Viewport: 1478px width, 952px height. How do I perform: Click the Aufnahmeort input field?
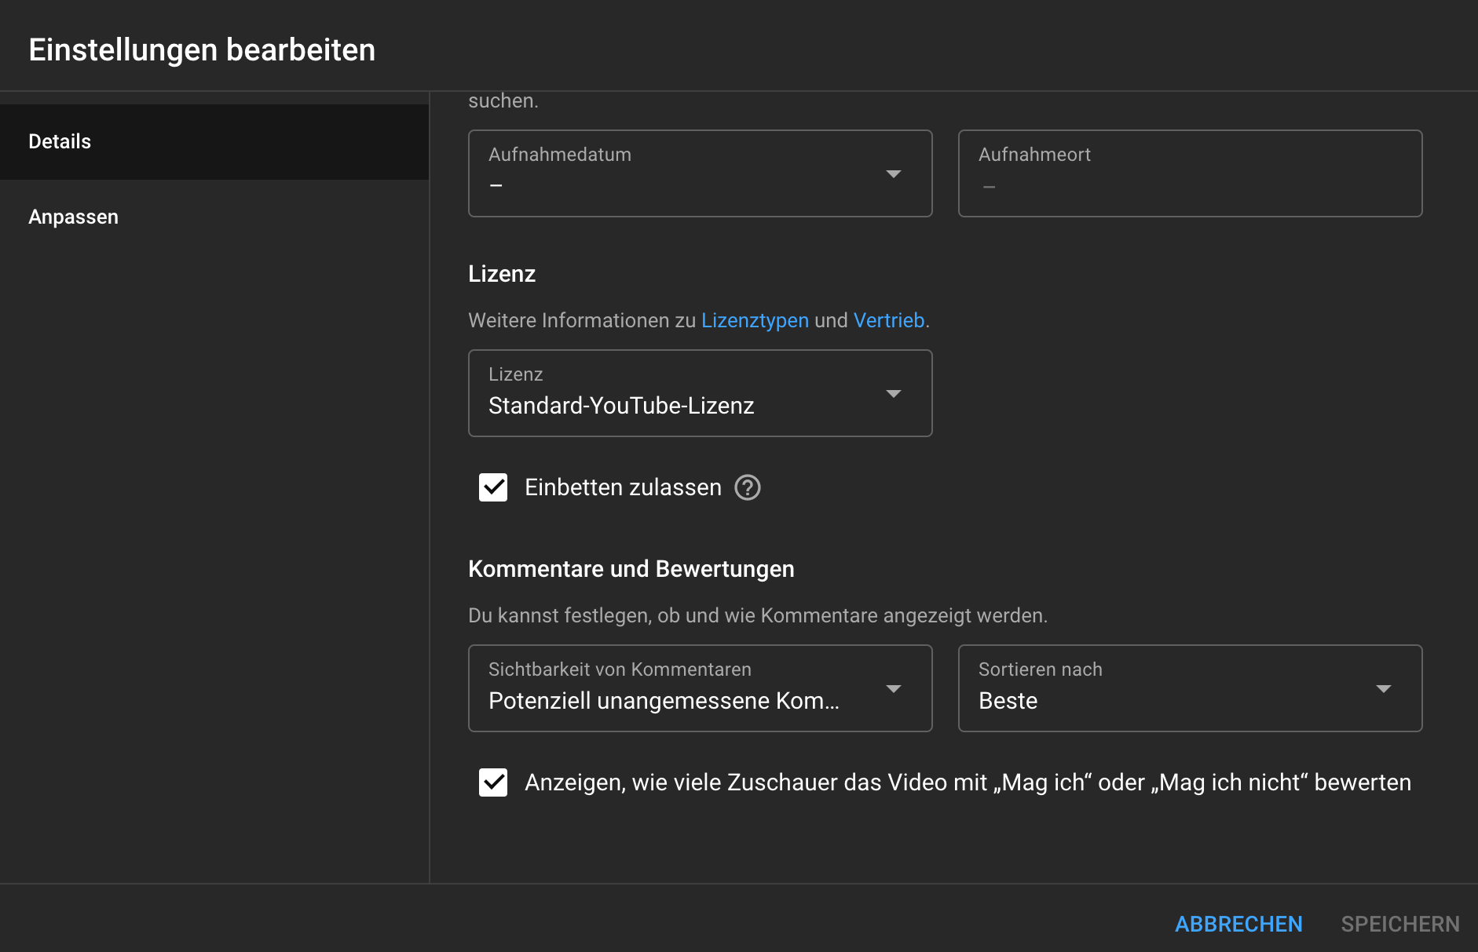[x=1190, y=173]
